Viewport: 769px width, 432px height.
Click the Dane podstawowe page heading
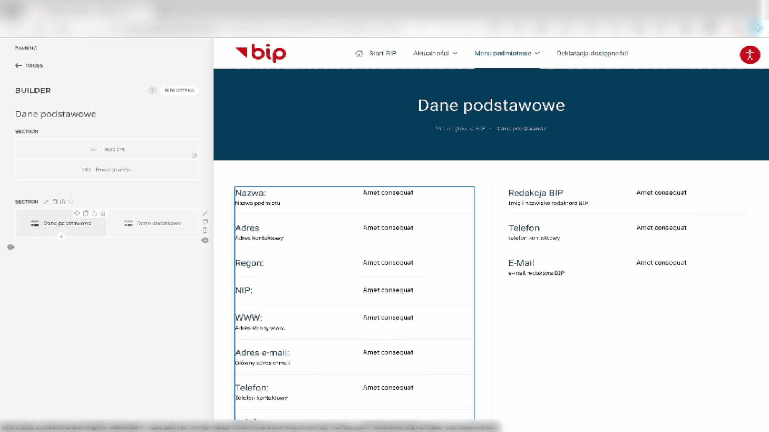click(x=491, y=106)
